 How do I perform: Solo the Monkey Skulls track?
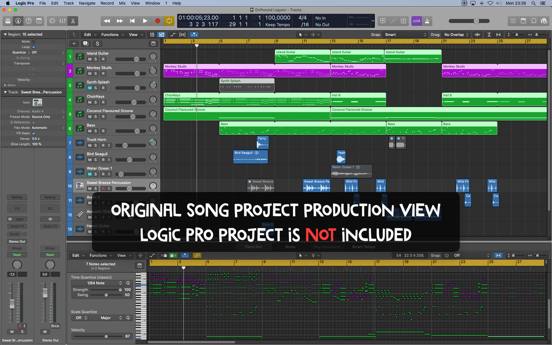click(x=96, y=74)
